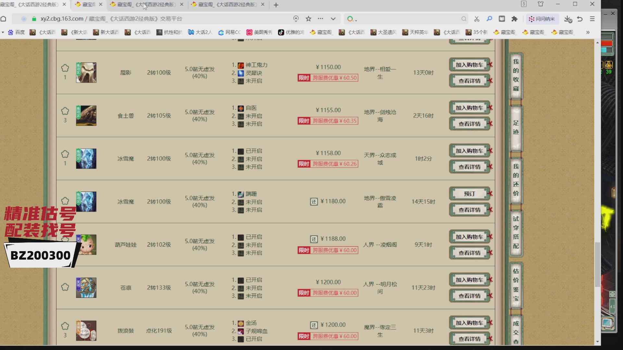Screen dimensions: 623x350
Task: Click the bookmark star icon in address bar
Action: click(x=308, y=19)
